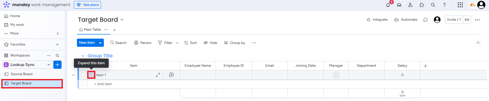Open the Target Board in sidebar
The image size is (489, 101).
point(32,83)
